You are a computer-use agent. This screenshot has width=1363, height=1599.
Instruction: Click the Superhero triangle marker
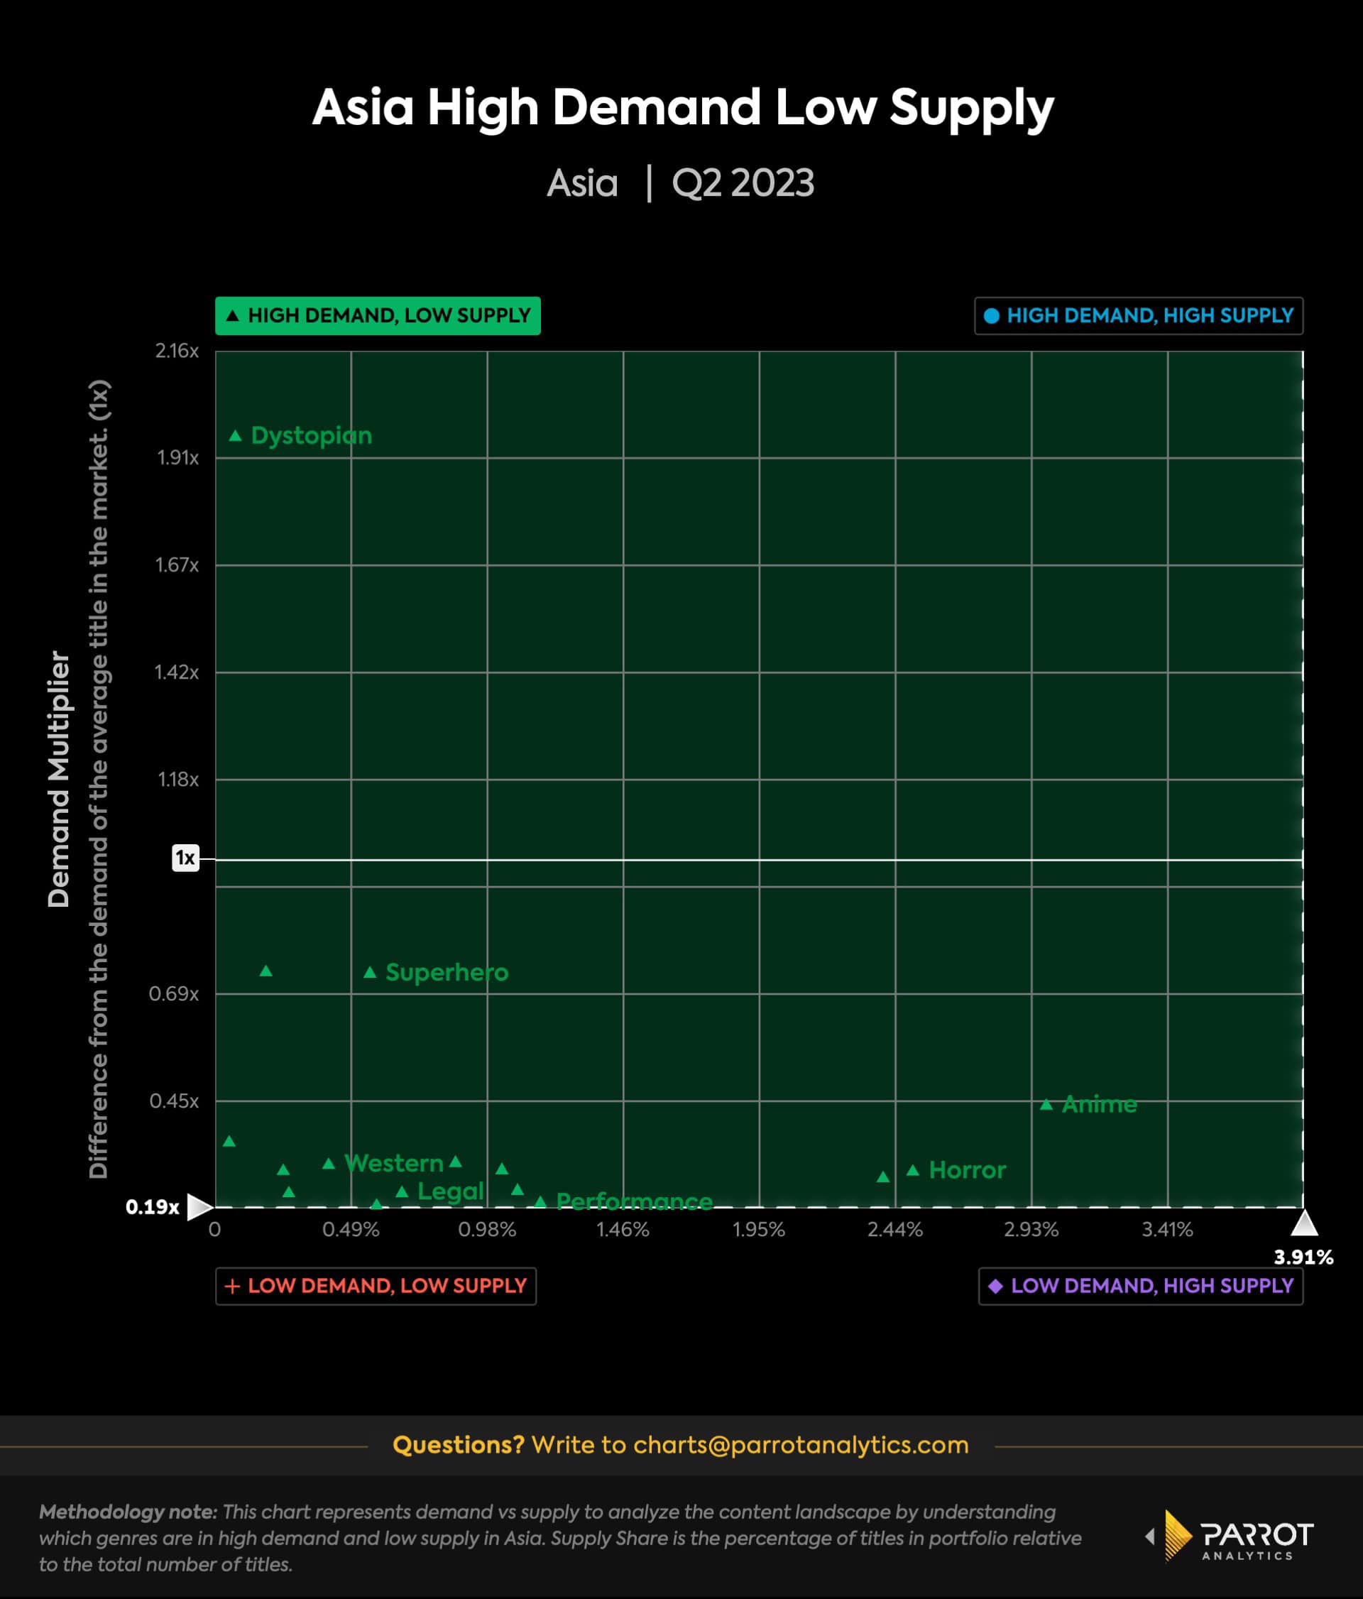371,972
